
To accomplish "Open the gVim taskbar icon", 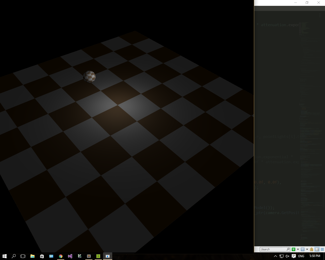I will click(x=79, y=256).
